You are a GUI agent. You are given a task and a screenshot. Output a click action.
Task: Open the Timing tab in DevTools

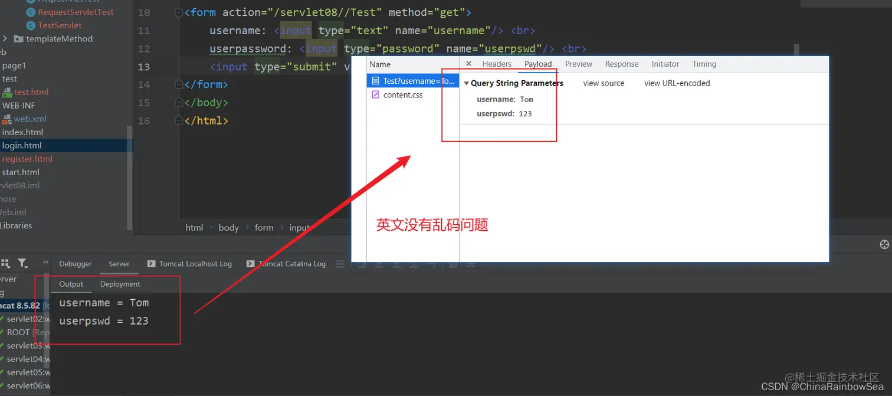pos(704,64)
